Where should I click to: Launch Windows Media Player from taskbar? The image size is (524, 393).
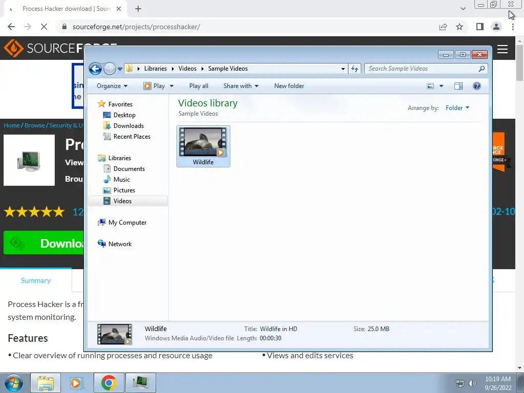click(x=76, y=383)
